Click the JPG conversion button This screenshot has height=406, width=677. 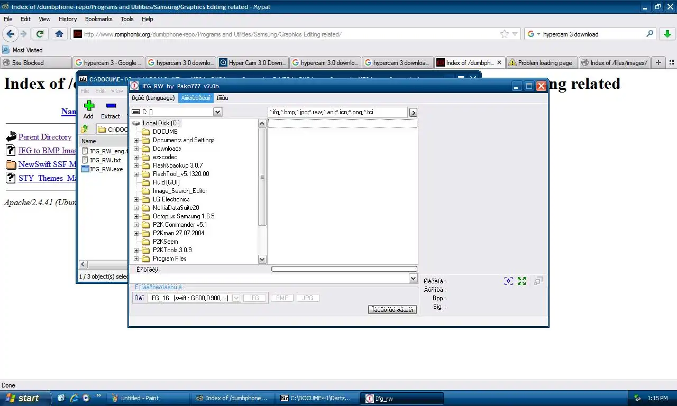tap(308, 298)
